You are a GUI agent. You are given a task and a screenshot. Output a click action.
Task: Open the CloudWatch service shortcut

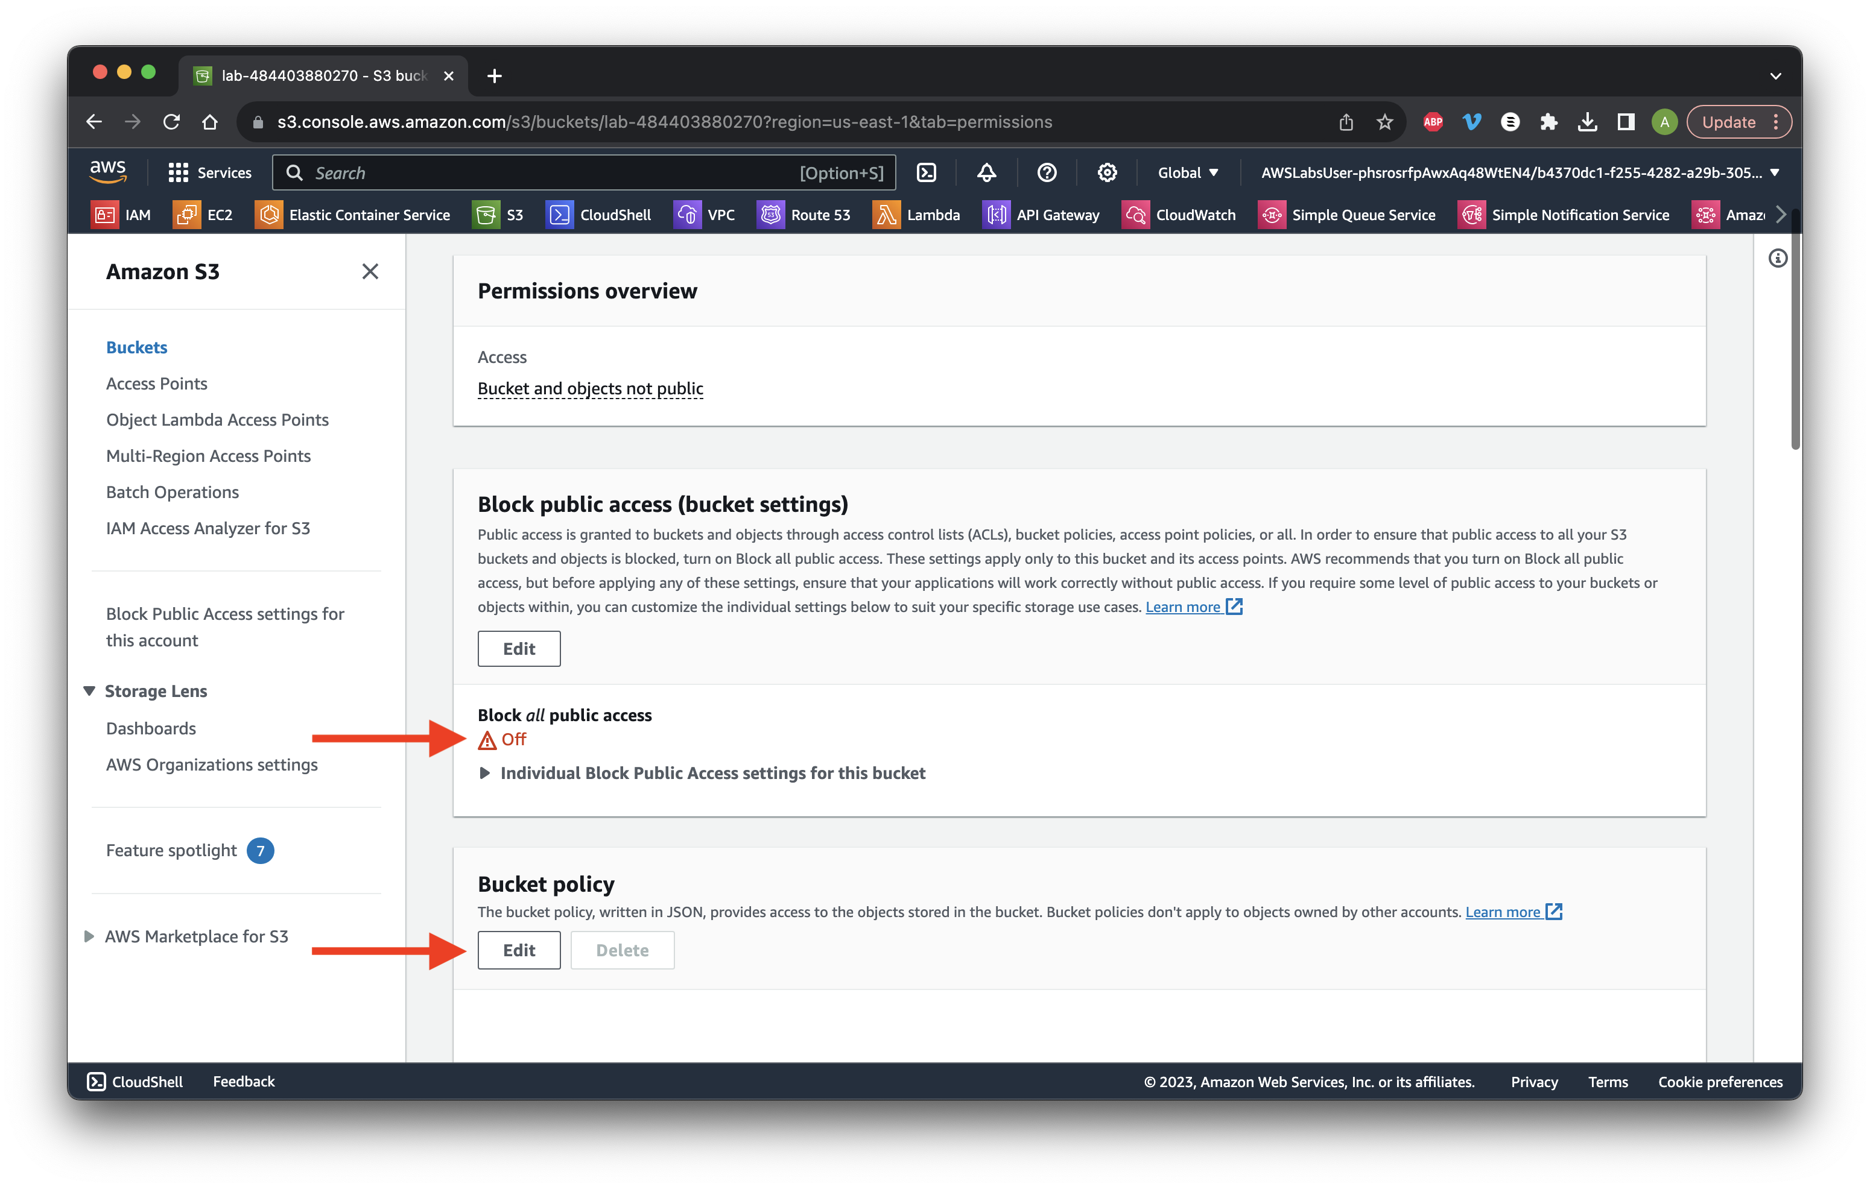1179,215
